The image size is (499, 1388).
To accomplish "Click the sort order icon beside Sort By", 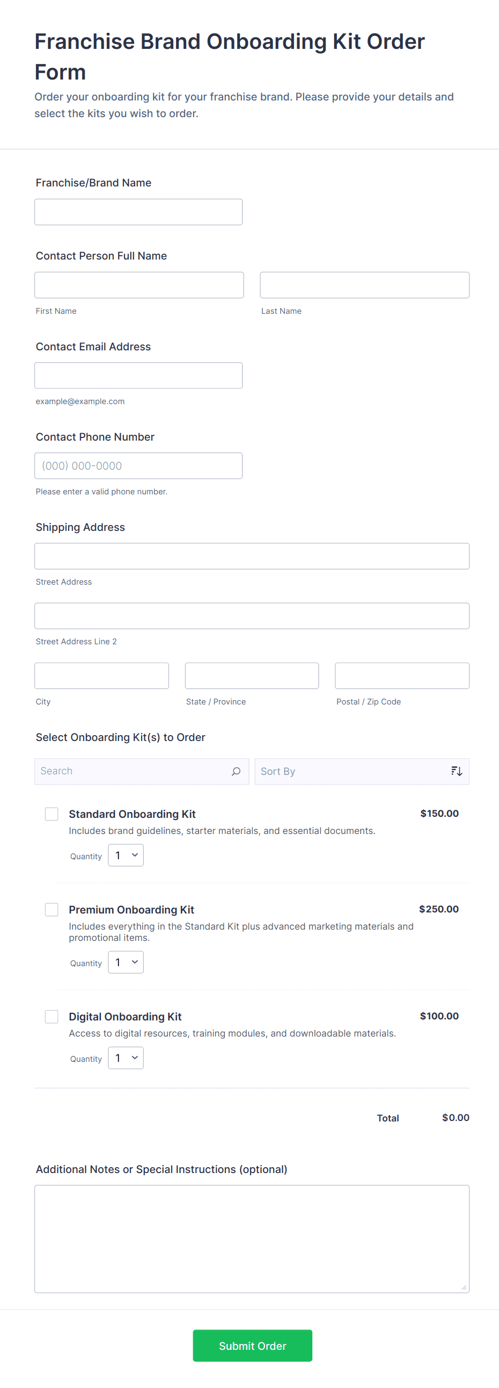I will pyautogui.click(x=456, y=771).
